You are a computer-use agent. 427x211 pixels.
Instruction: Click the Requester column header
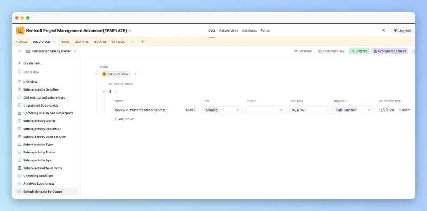(x=341, y=101)
